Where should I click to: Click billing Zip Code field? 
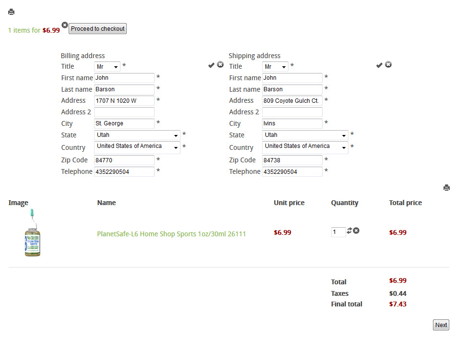pos(124,160)
